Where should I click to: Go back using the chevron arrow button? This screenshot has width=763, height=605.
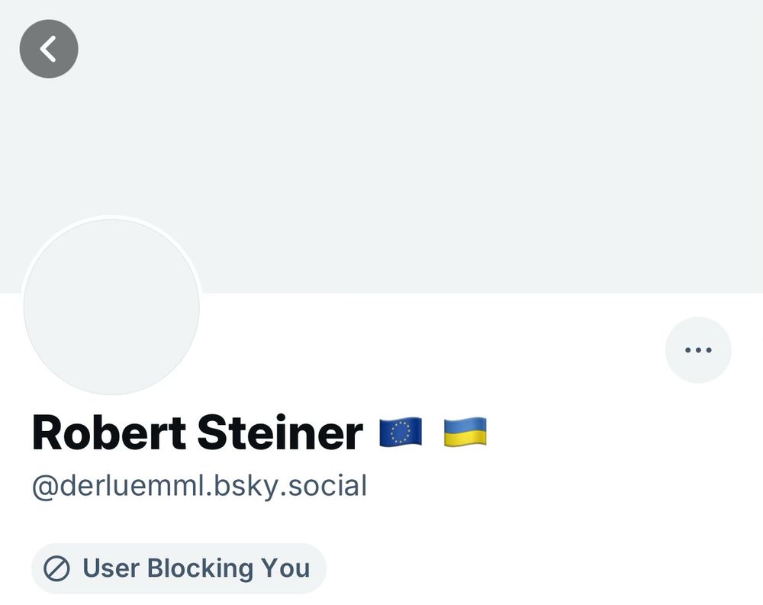[x=49, y=49]
